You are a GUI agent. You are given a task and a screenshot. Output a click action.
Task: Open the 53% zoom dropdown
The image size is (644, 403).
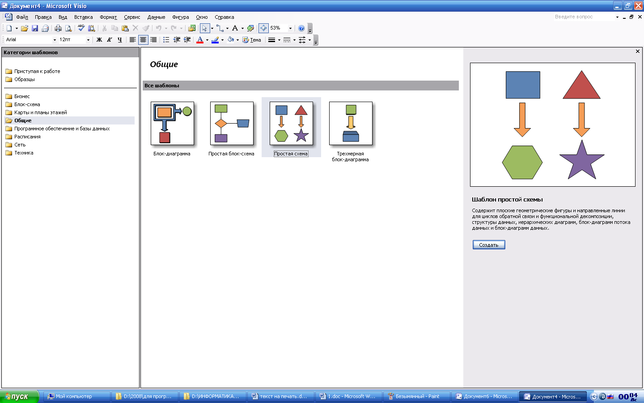pos(290,28)
